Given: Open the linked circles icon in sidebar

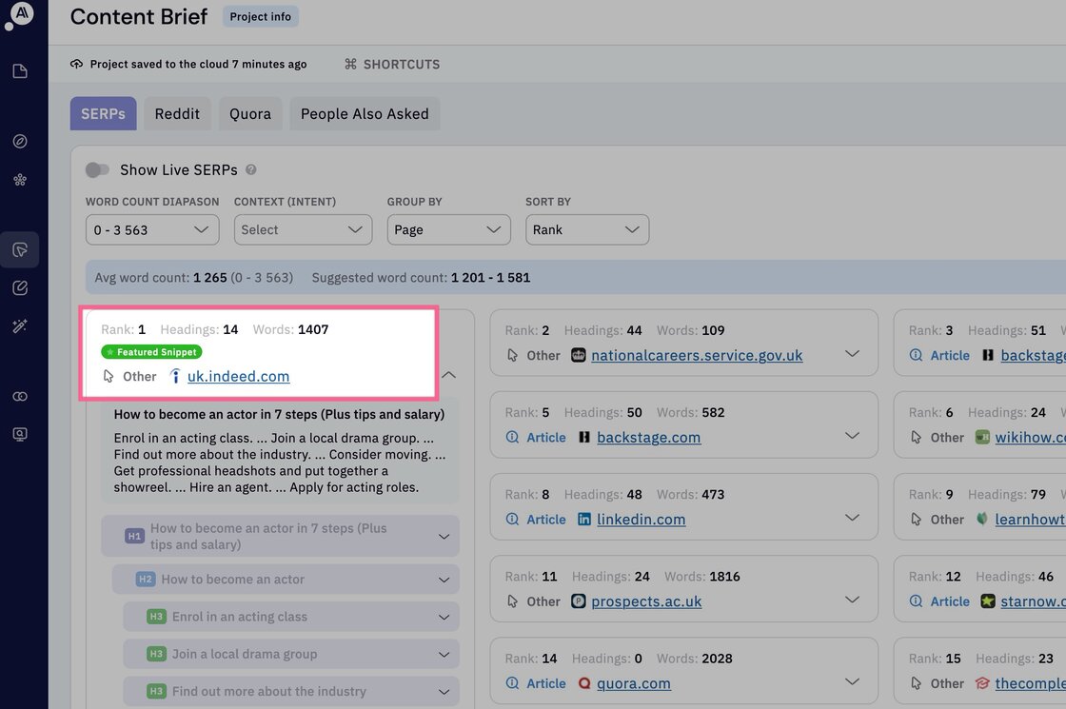Looking at the screenshot, I should click(20, 396).
